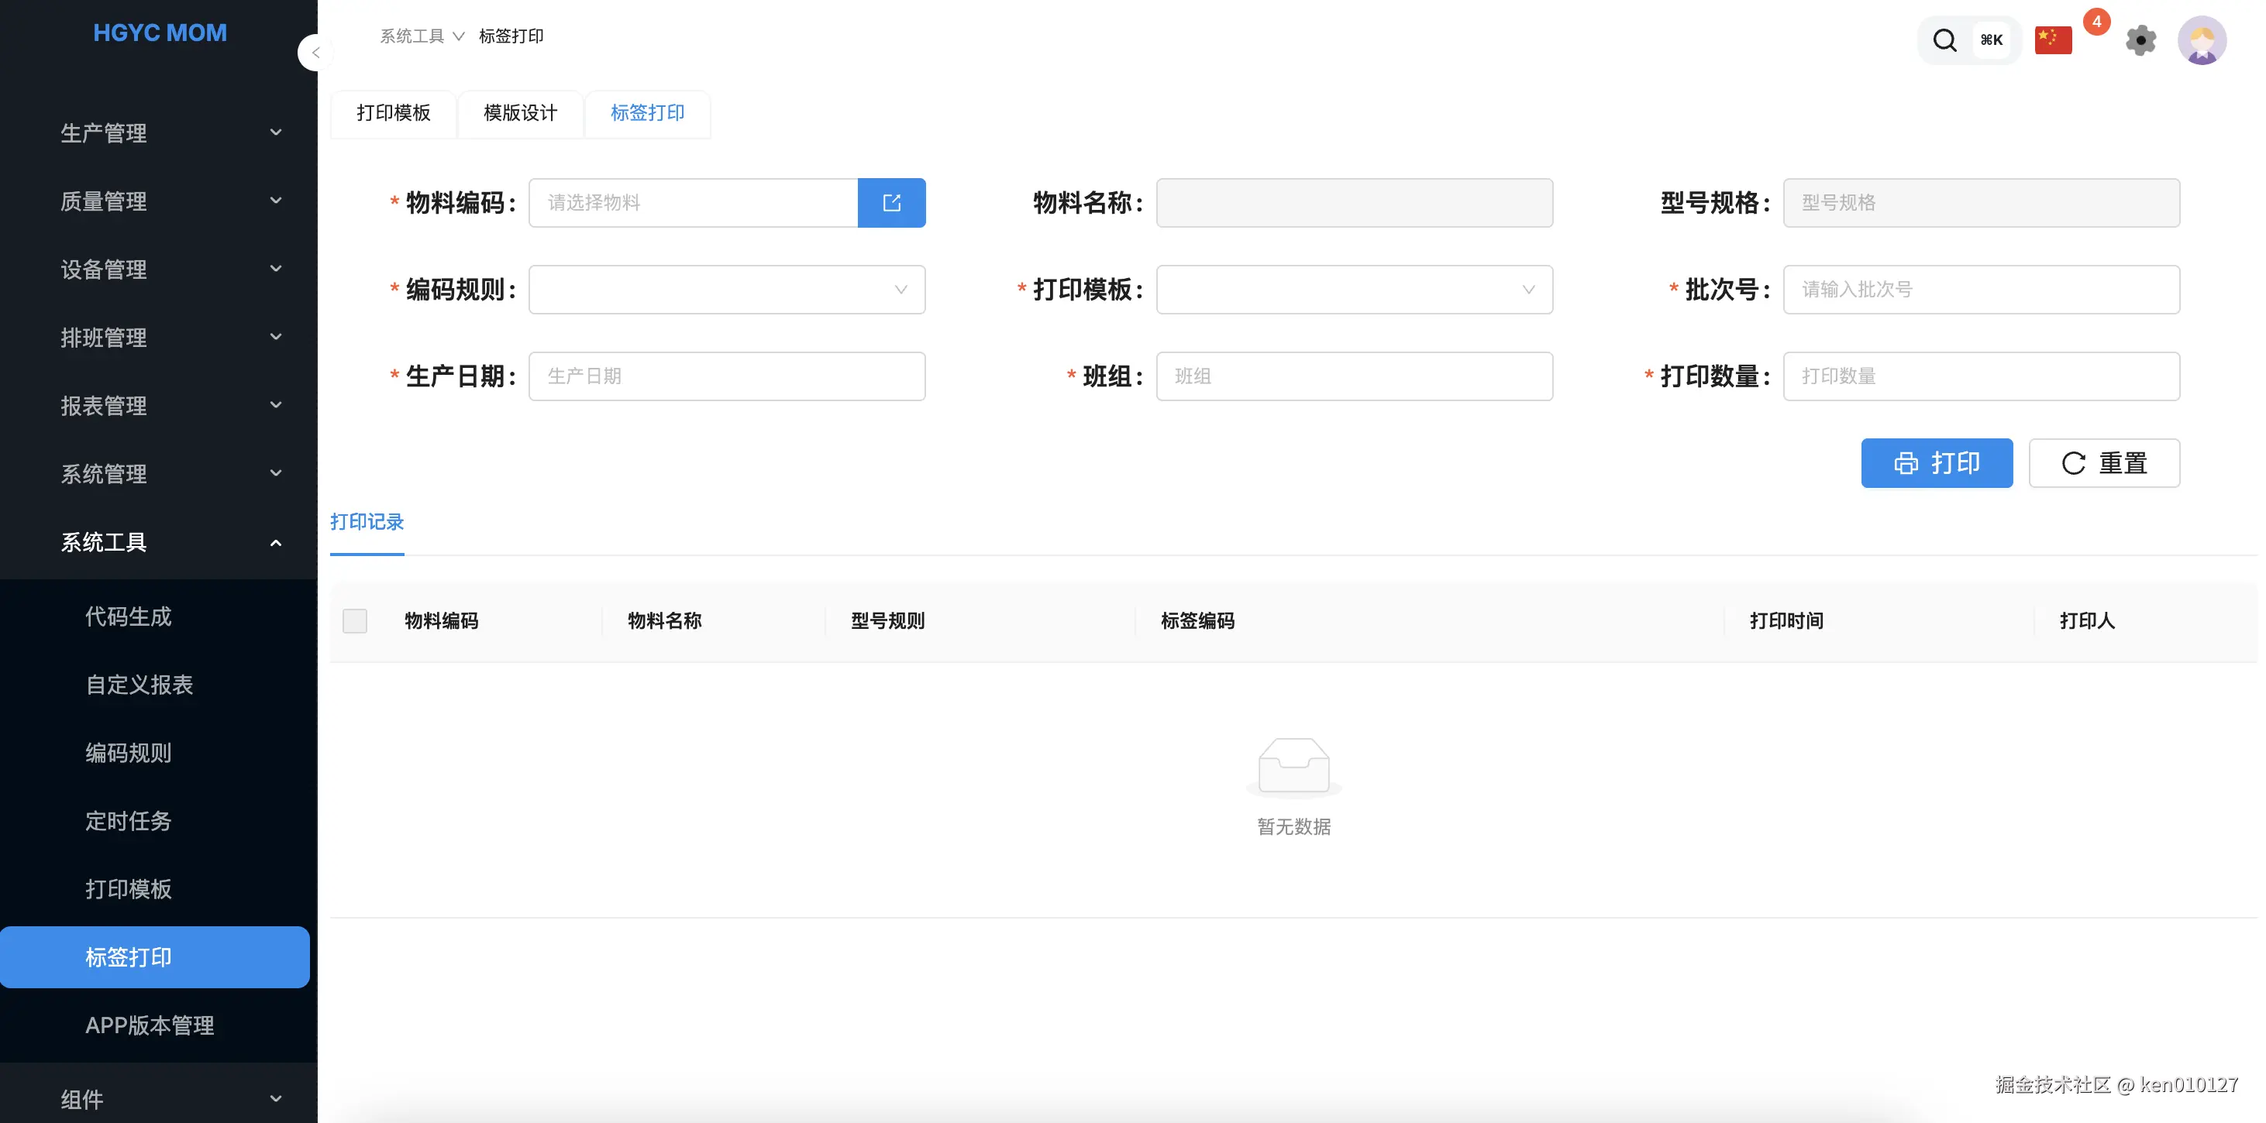Switch to the 模版设计 tab
Screen dimensions: 2266x1123
520,113
